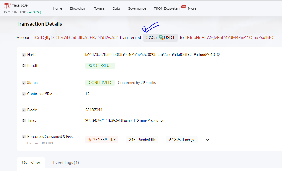The height and width of the screenshot is (171, 282).
Task: Click the fire icon beside 27.2559 TRX
Action: point(90,140)
